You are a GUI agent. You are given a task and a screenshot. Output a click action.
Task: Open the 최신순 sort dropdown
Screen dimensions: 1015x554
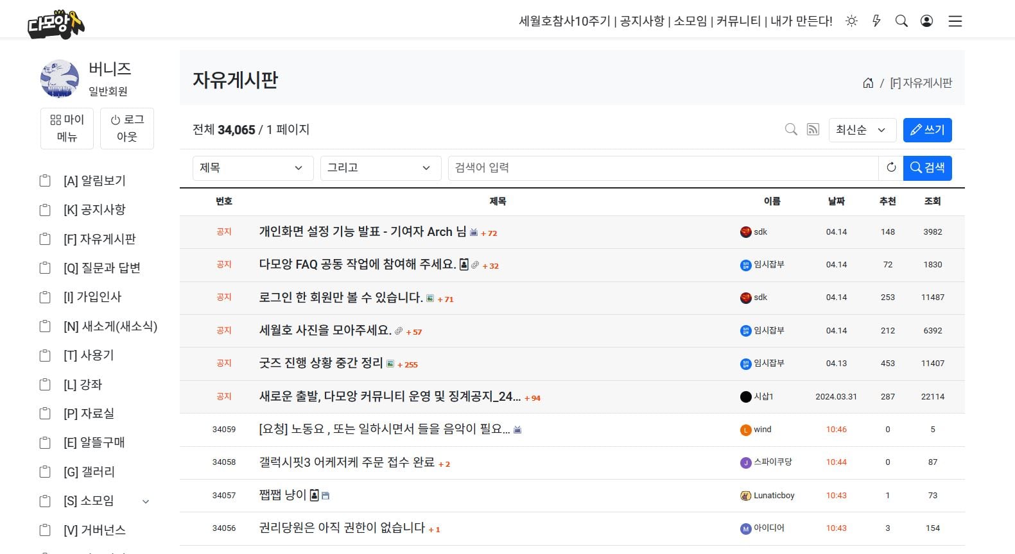[862, 130]
